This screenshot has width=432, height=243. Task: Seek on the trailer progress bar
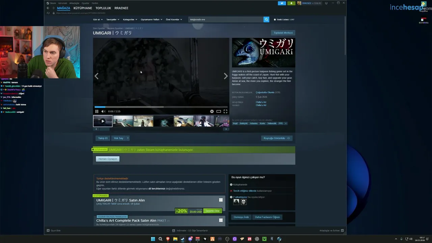tap(161, 107)
